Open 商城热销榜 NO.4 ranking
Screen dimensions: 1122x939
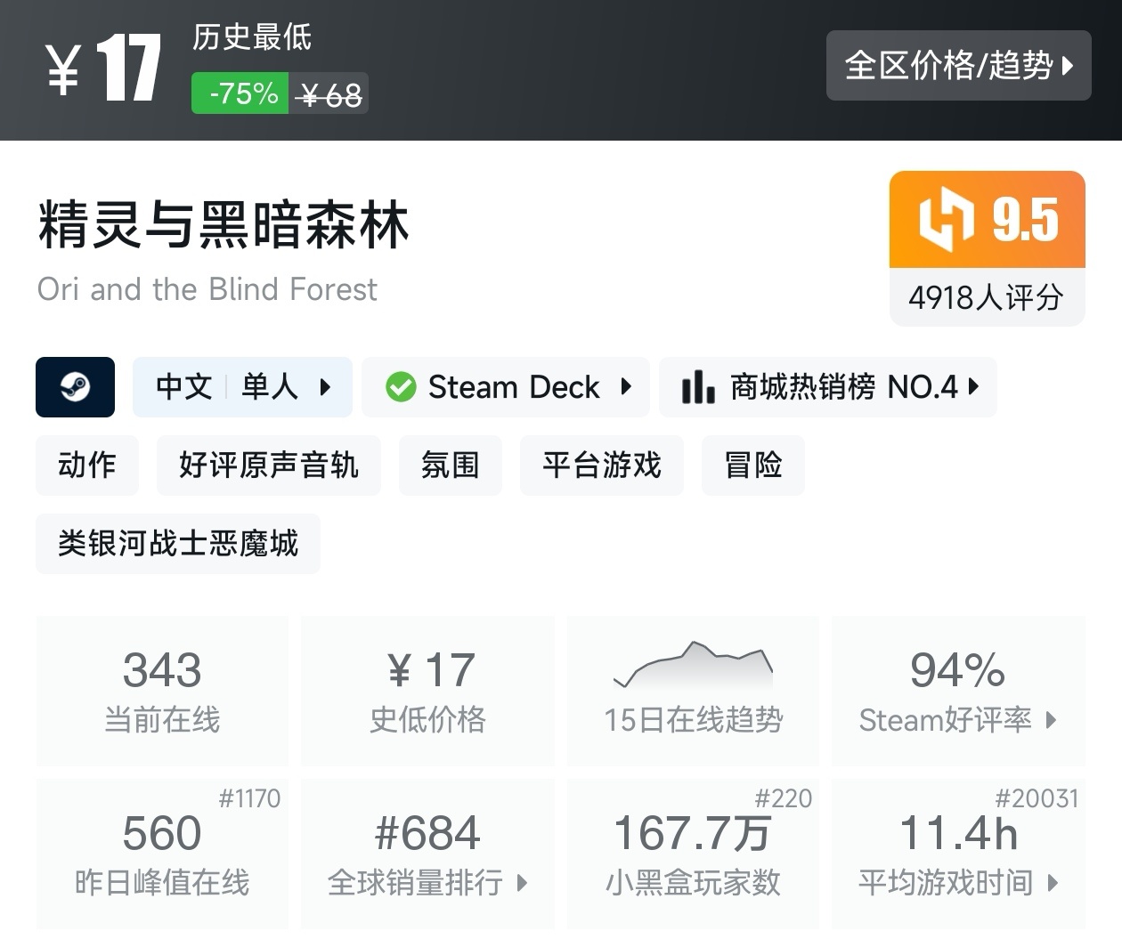click(x=828, y=387)
